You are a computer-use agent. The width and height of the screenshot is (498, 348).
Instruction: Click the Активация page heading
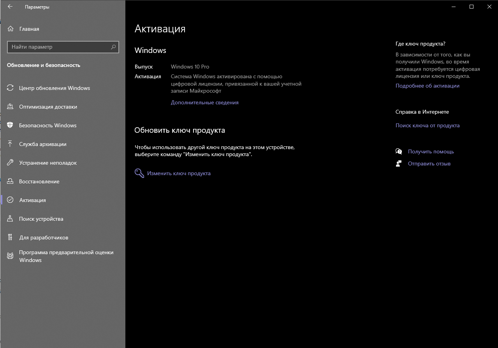click(160, 29)
